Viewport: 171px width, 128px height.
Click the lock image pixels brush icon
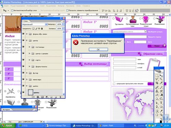36,28
